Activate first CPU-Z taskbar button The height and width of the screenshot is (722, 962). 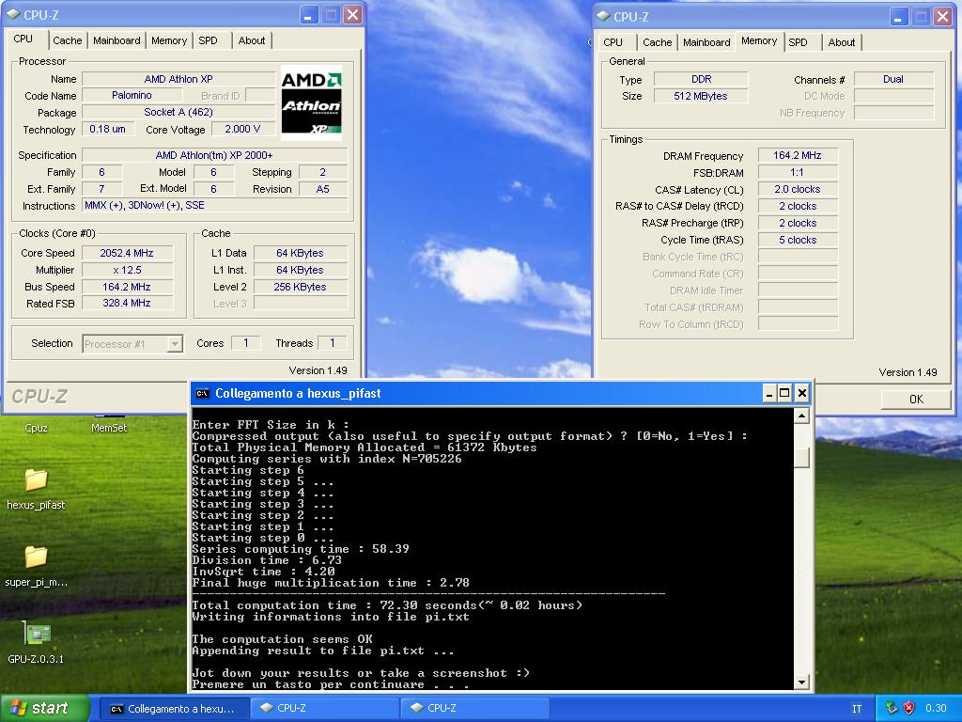324,709
